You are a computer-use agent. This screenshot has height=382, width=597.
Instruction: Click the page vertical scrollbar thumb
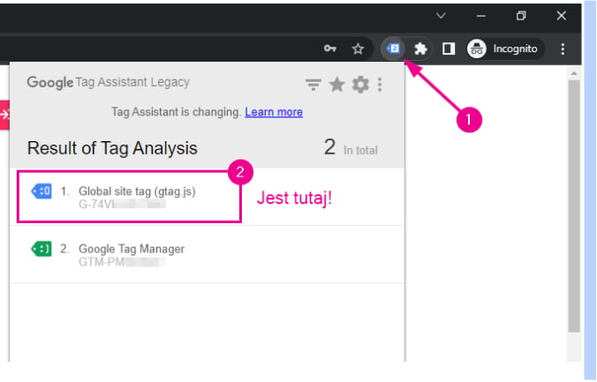click(x=574, y=206)
